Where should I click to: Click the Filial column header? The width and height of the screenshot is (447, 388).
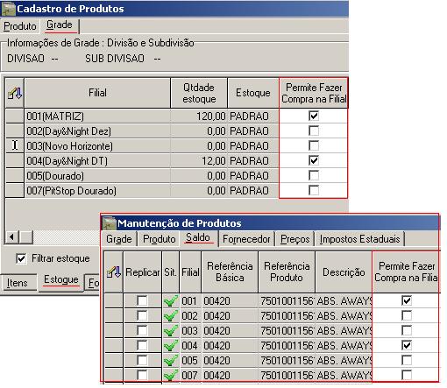click(x=97, y=93)
